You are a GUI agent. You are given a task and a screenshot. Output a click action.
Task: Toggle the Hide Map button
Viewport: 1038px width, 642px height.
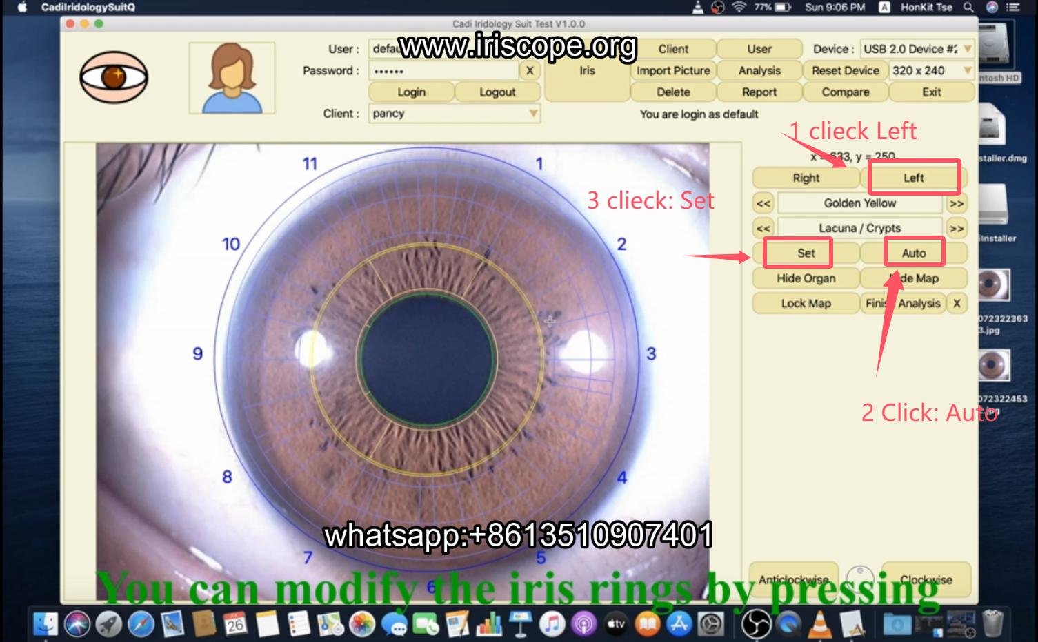click(914, 278)
